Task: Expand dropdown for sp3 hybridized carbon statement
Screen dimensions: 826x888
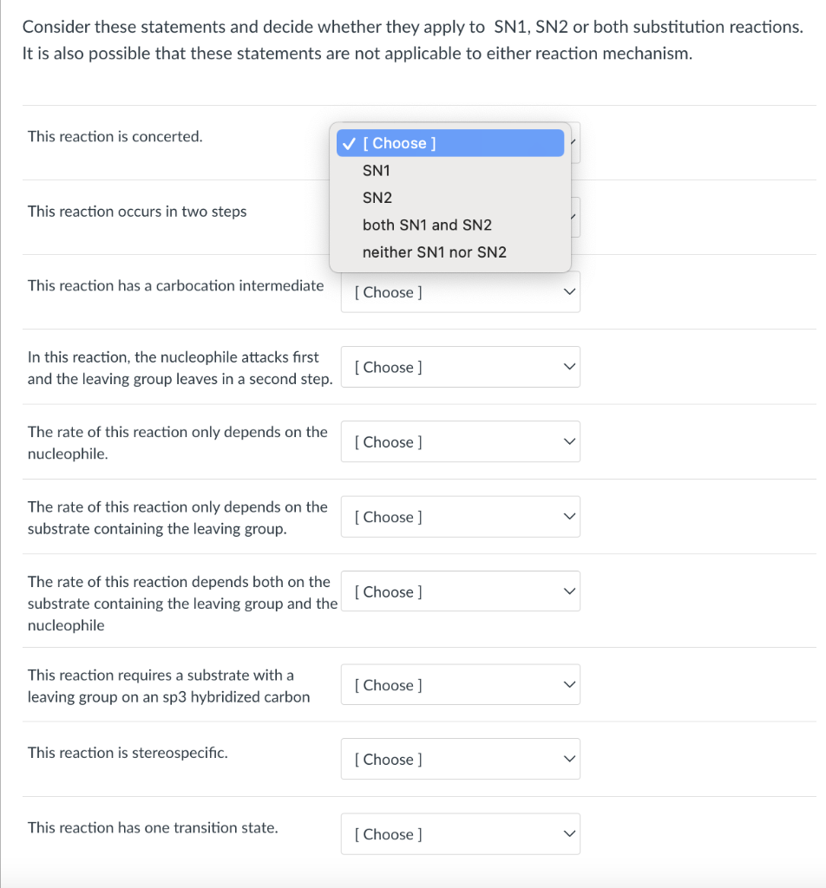Action: coord(461,685)
